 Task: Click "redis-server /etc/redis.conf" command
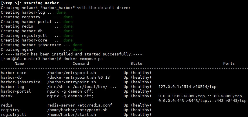point(80,105)
